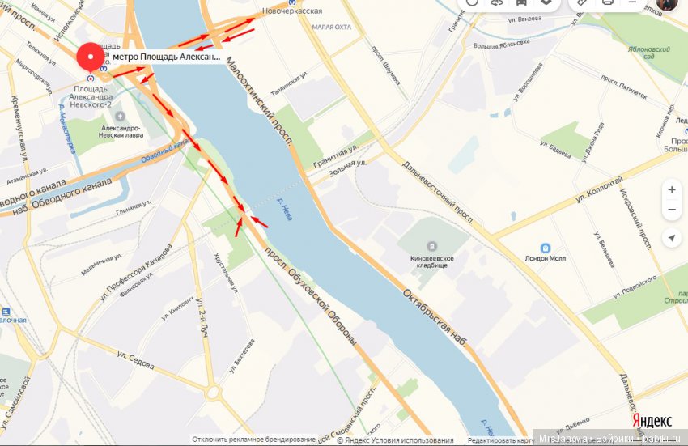The width and height of the screenshot is (688, 446).
Task: Click Редактировать карту link
Action: pyautogui.click(x=501, y=440)
